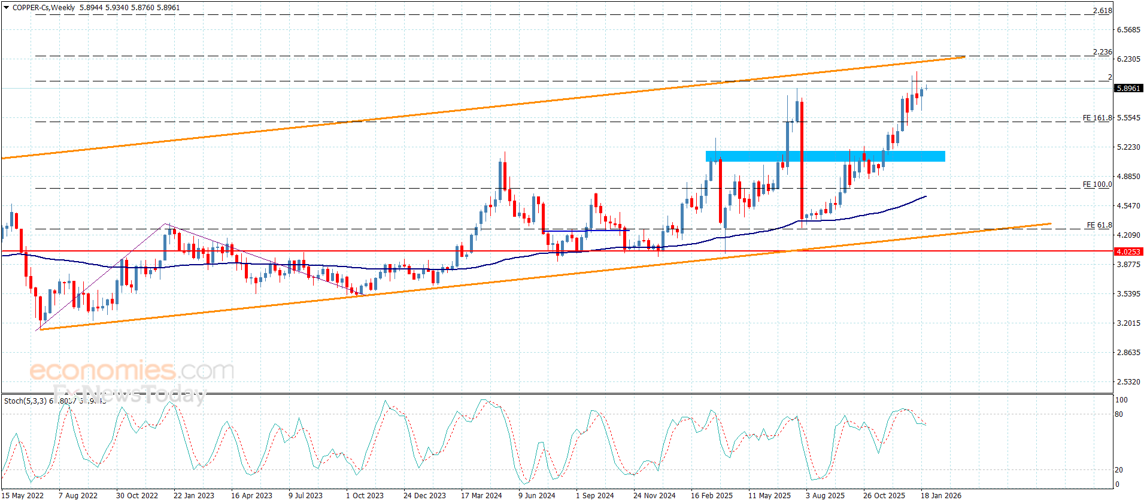Click the 9 Jun 2024 date label

point(536,495)
